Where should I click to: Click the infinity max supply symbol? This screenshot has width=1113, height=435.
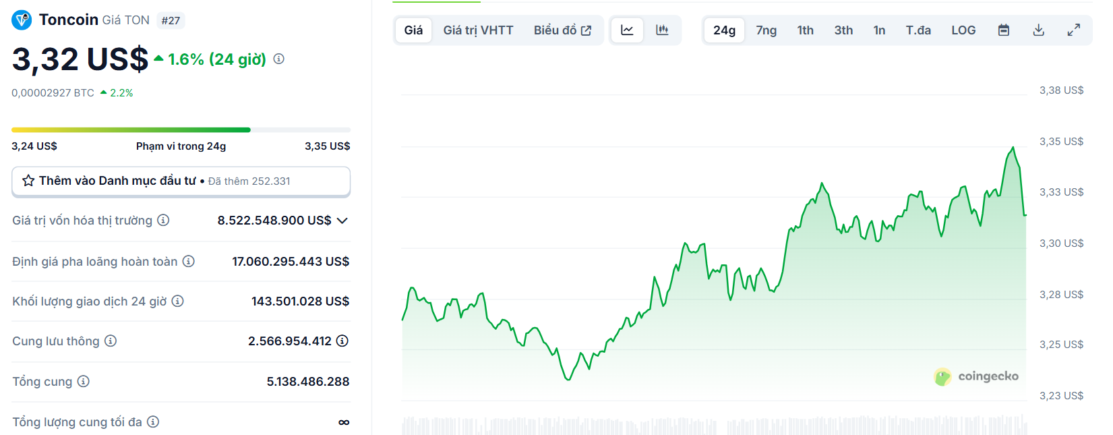344,422
